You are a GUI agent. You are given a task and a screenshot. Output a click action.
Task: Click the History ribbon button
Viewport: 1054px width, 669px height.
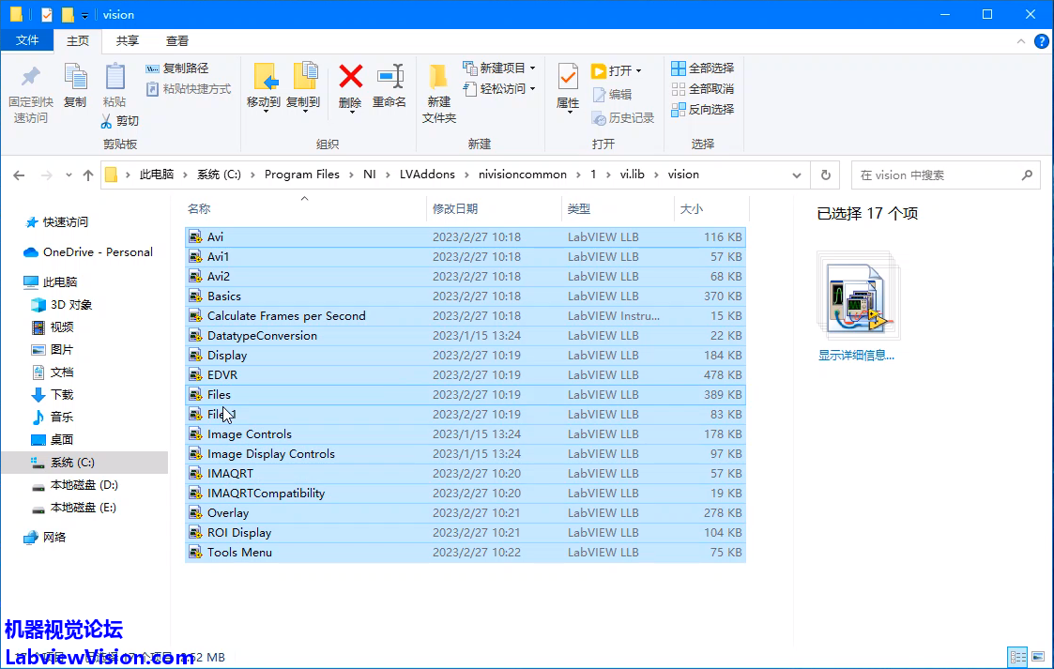click(x=622, y=118)
